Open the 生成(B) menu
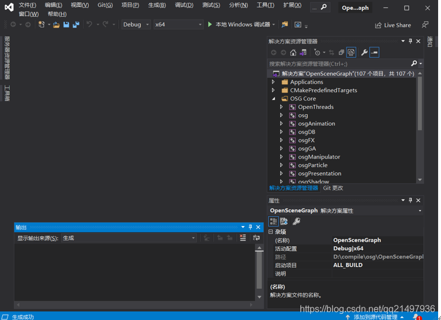The height and width of the screenshot is (320, 441). pos(157,5)
